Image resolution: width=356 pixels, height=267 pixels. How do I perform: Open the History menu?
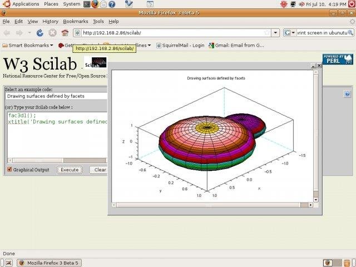pyautogui.click(x=51, y=21)
